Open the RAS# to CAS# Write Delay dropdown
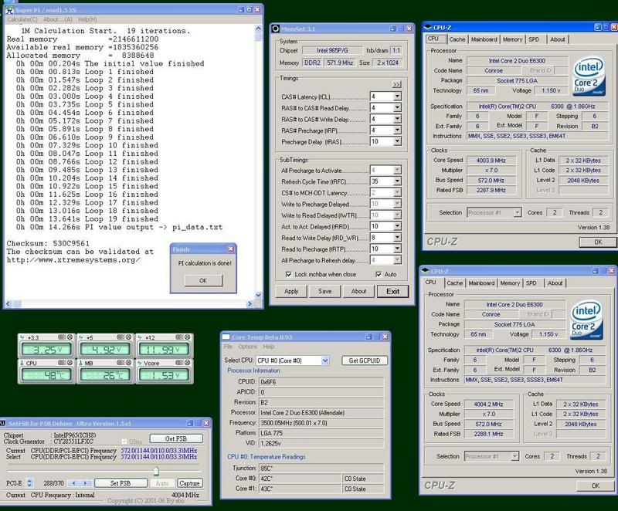The width and height of the screenshot is (618, 511). [x=397, y=119]
